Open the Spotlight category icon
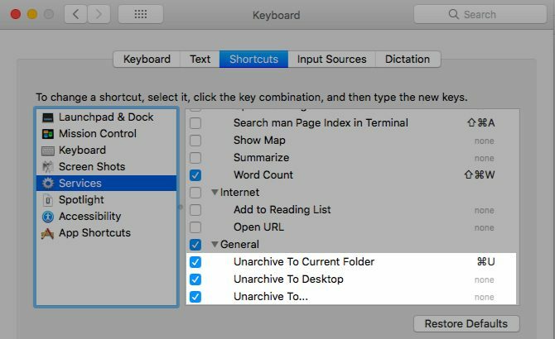Viewport: 555px width, 339px height. click(48, 200)
